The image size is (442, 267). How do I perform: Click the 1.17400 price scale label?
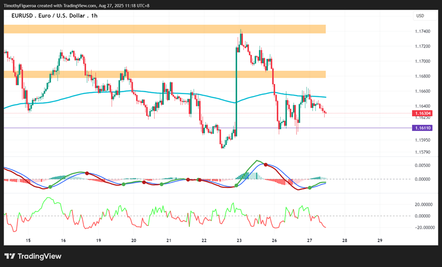click(x=423, y=31)
